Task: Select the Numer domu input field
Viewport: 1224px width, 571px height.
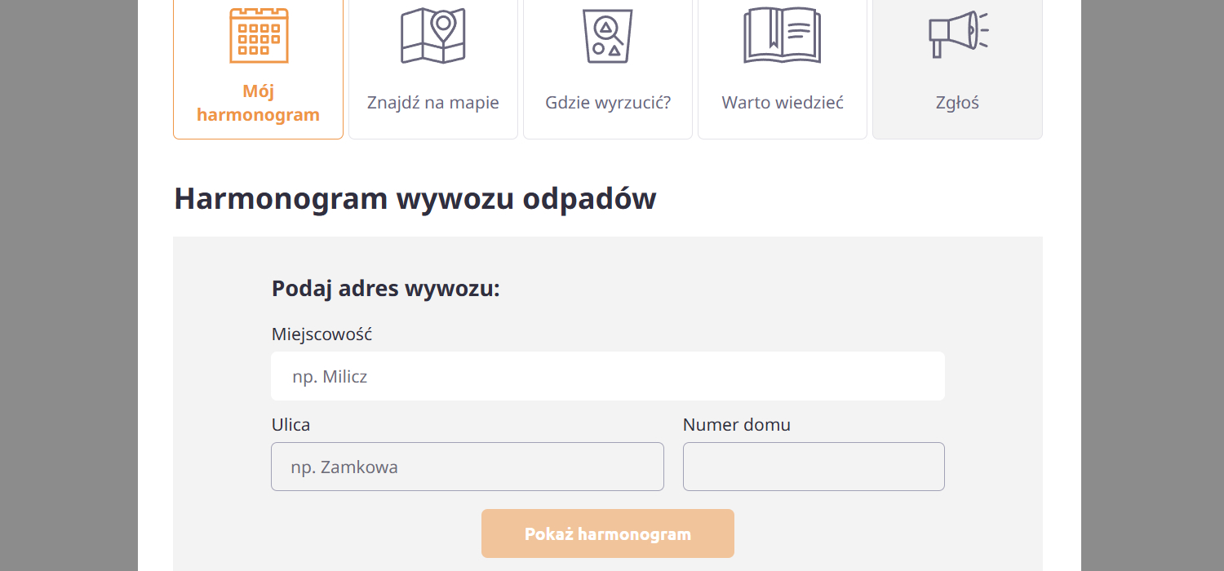Action: [x=813, y=466]
